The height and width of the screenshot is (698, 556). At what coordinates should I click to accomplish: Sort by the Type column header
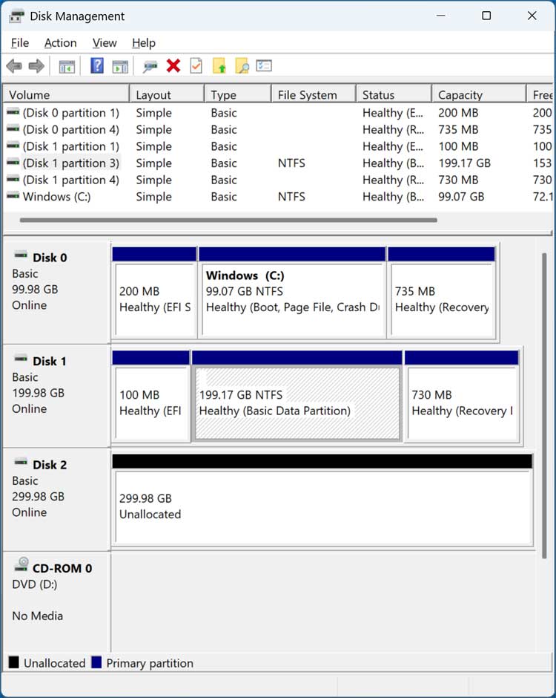pos(238,95)
